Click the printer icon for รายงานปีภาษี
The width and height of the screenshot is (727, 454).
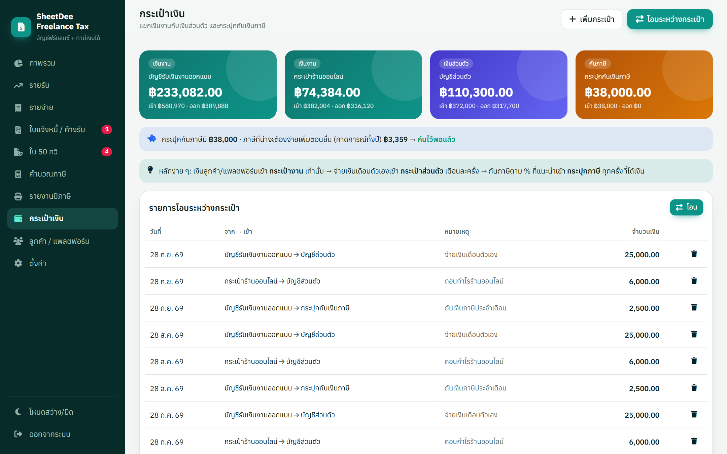coord(18,196)
